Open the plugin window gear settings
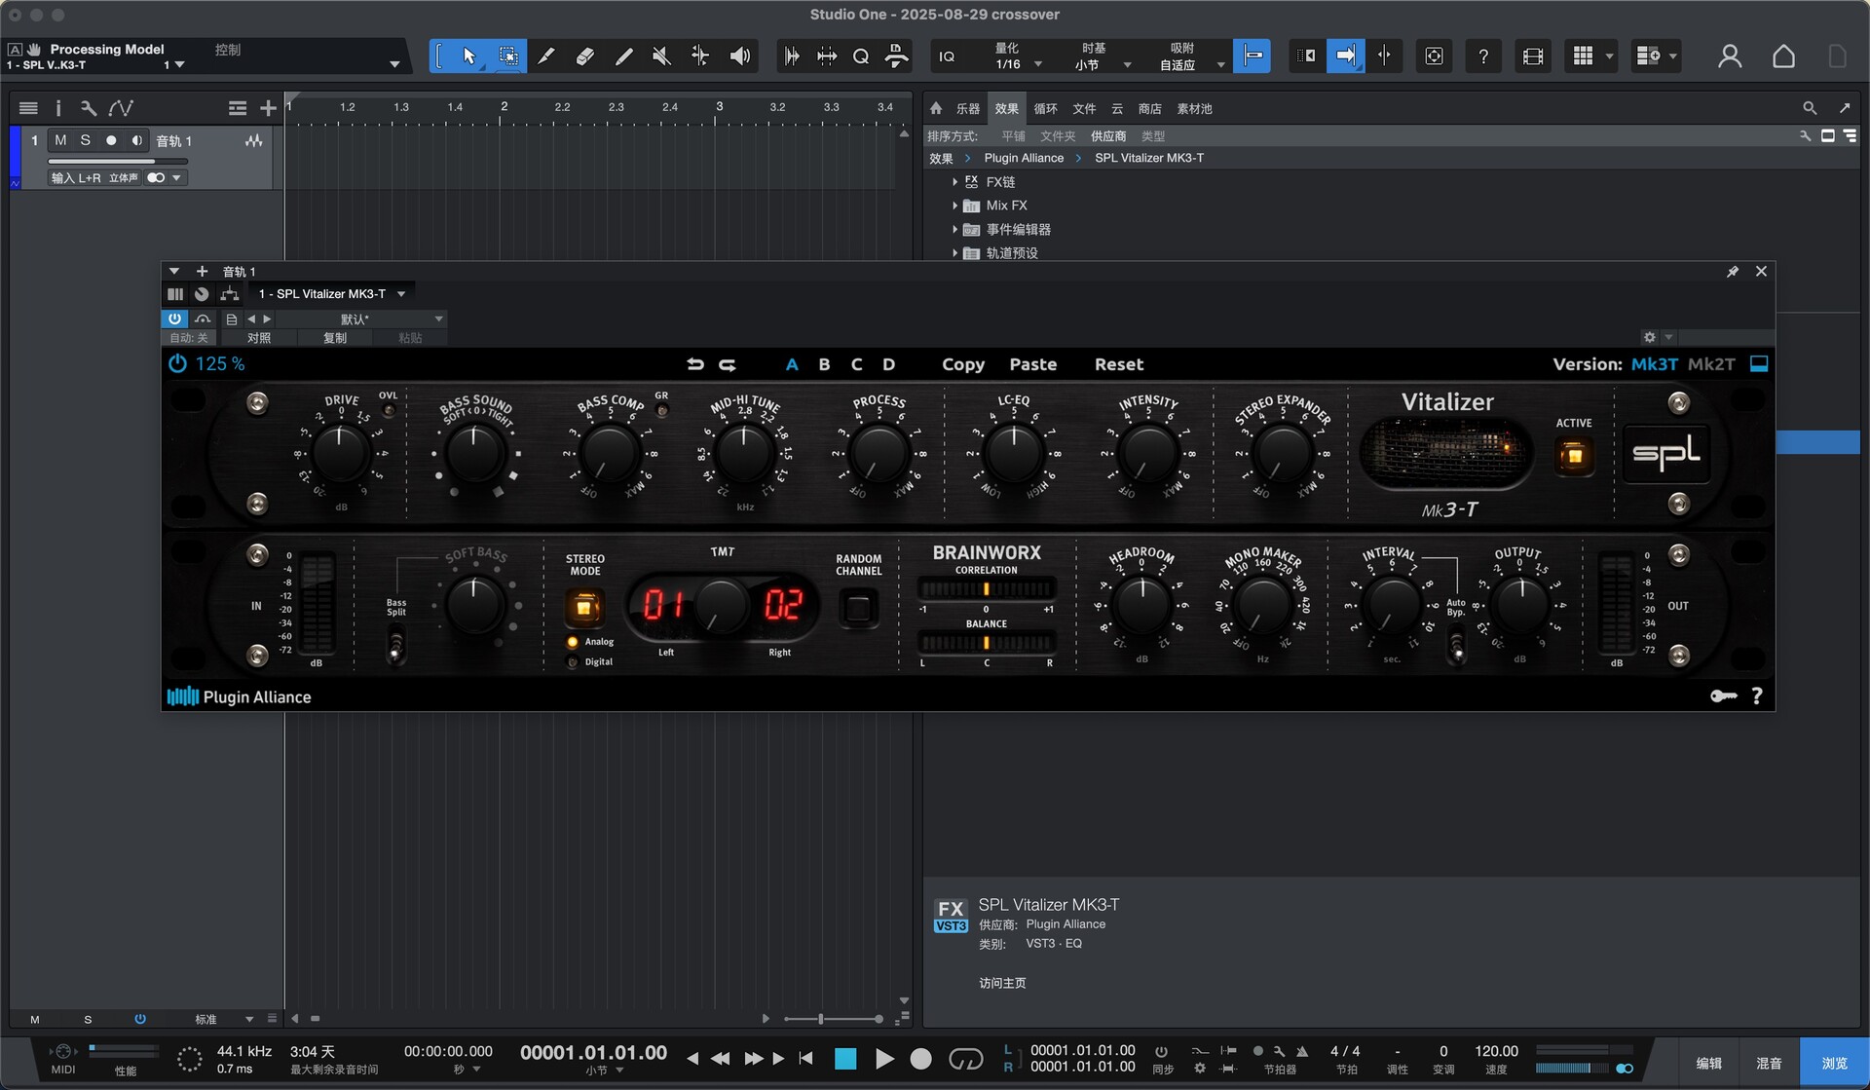 click(x=1649, y=337)
